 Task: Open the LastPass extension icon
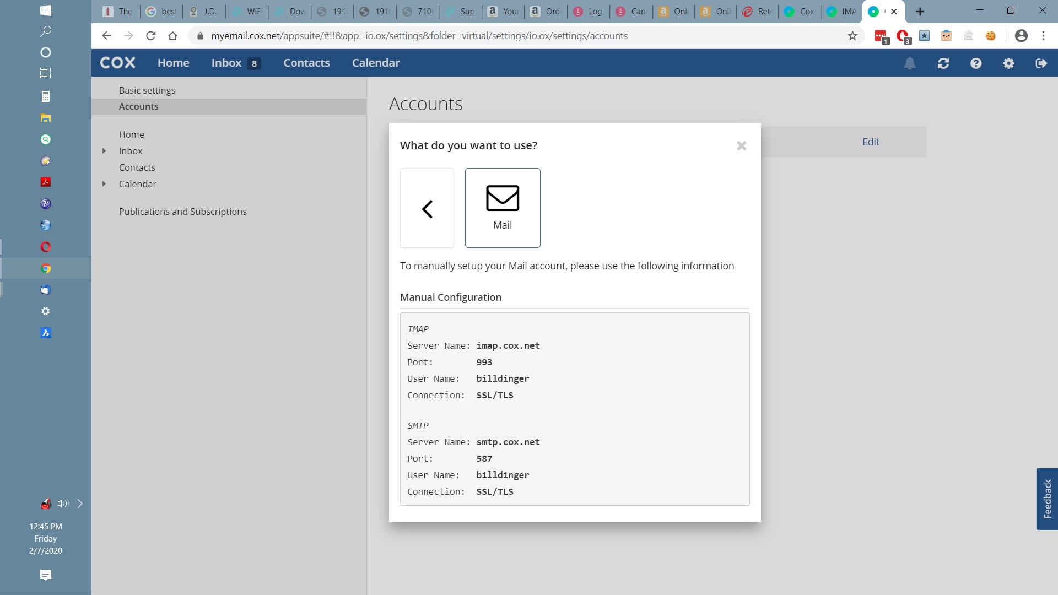pos(881,36)
